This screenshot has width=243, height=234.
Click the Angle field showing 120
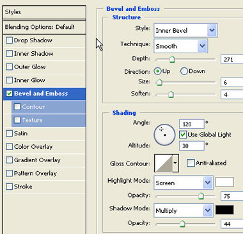[192, 124]
